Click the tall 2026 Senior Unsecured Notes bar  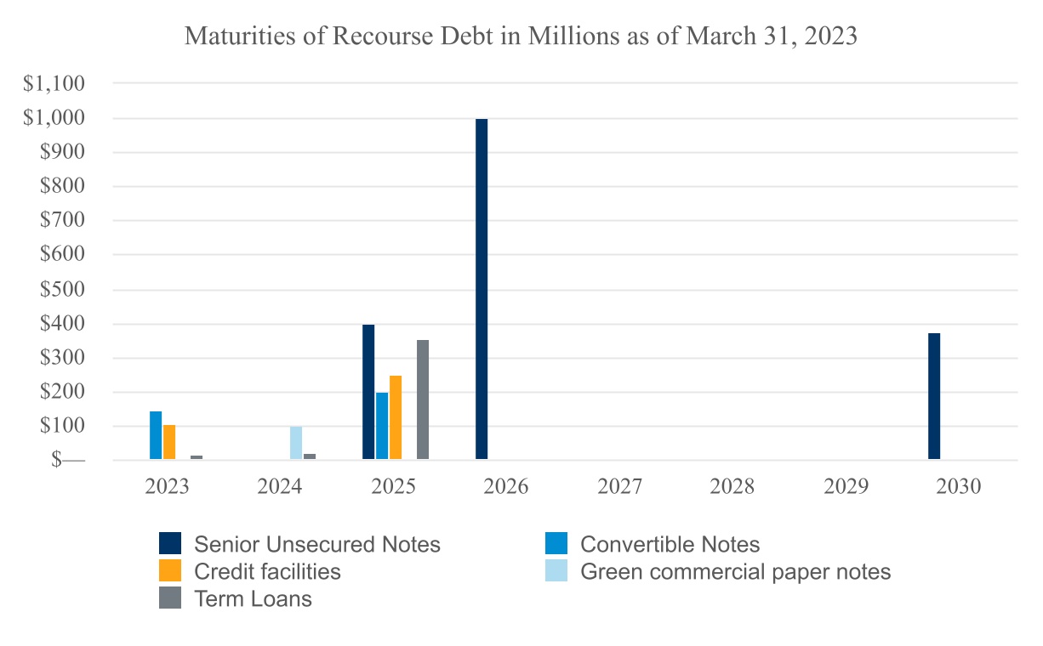(482, 289)
